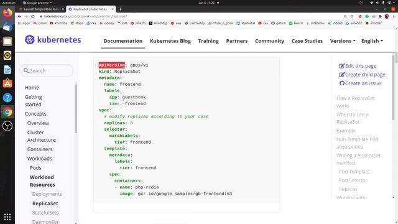Jump to Pod Template section

[x=354, y=172]
